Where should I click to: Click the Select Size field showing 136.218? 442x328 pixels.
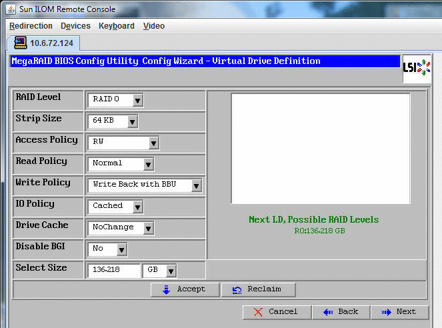click(x=114, y=271)
